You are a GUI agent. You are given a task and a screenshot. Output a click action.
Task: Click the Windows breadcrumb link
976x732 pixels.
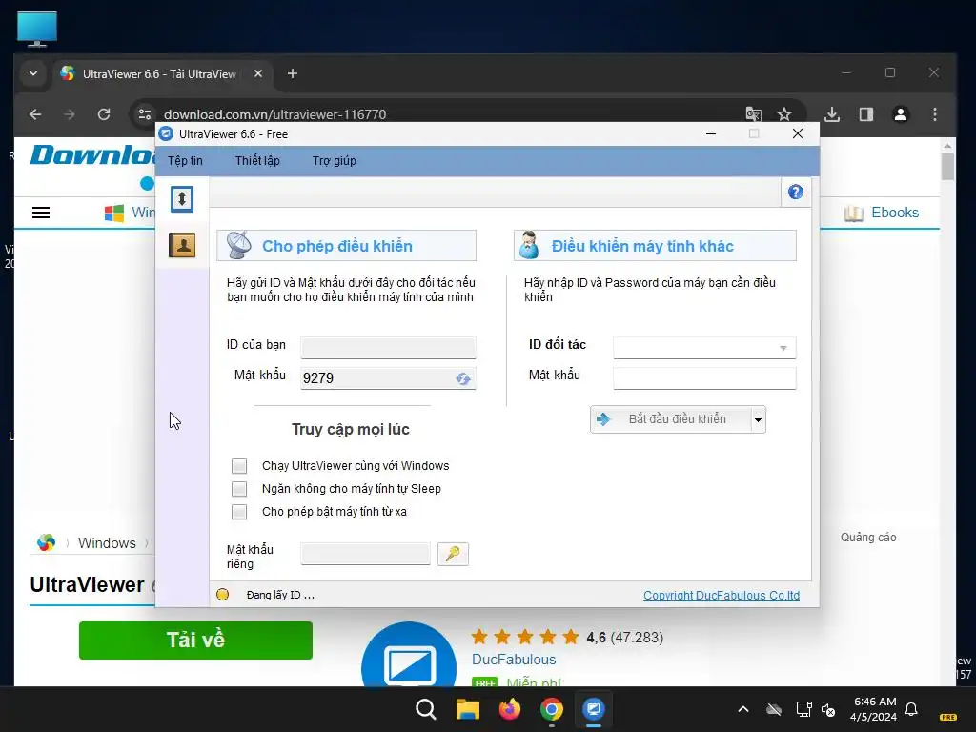tap(107, 542)
